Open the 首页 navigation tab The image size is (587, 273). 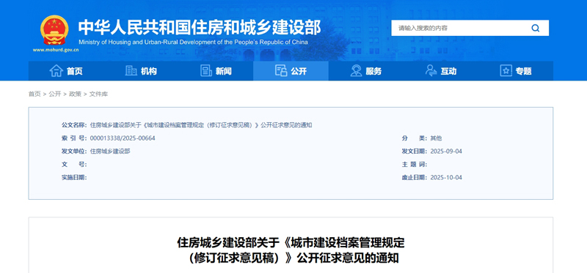pos(66,71)
